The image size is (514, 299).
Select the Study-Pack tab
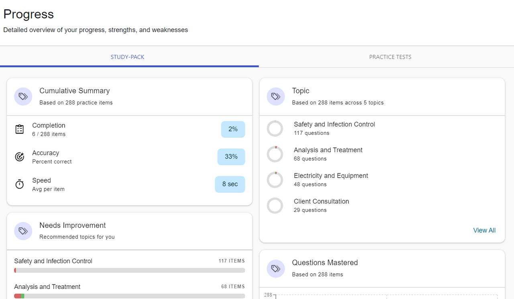(128, 57)
